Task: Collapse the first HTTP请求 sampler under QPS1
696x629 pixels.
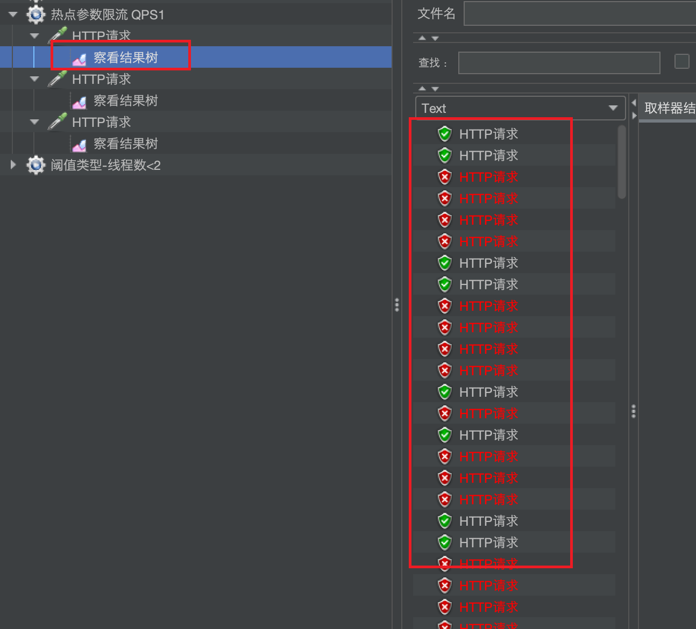Action: [x=35, y=36]
